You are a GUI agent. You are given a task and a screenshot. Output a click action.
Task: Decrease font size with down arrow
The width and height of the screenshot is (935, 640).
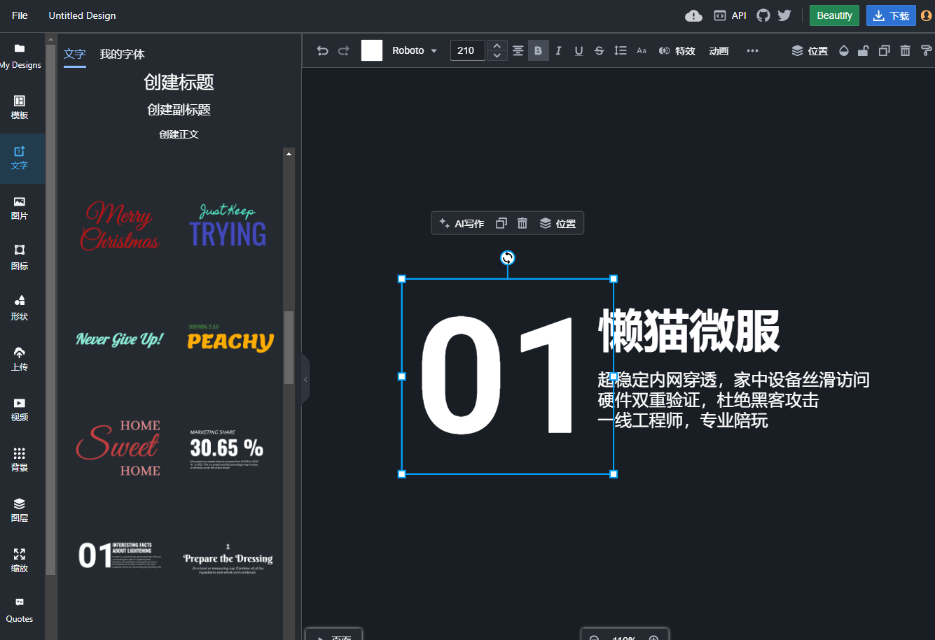[497, 56]
